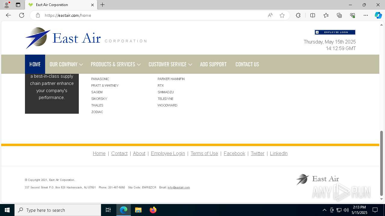The height and width of the screenshot is (216, 385).
Task: Open File Explorer from the taskbar
Action: pos(138,210)
